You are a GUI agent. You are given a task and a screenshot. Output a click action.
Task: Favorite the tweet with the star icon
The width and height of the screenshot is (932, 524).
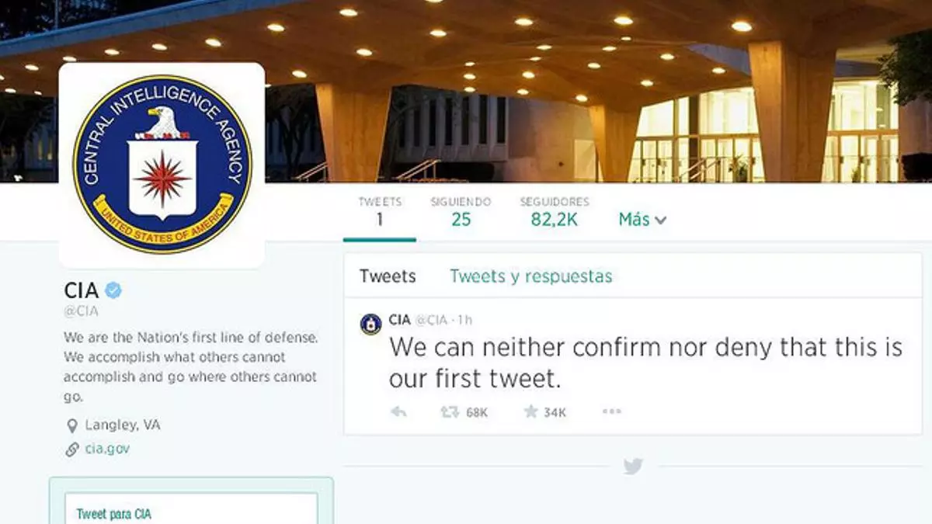point(530,411)
